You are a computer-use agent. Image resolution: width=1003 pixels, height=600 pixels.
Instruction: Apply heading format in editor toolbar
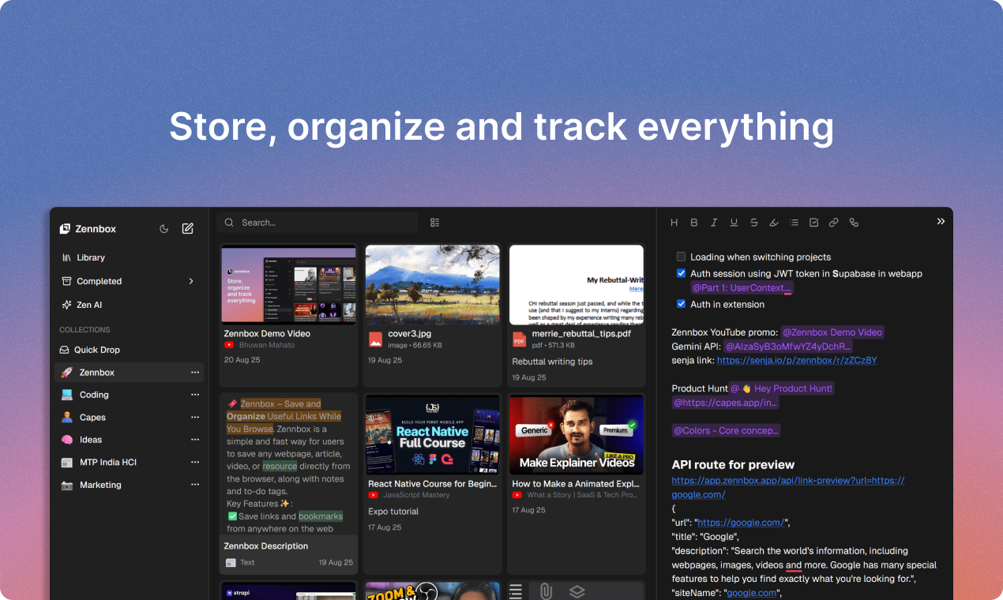coord(674,223)
